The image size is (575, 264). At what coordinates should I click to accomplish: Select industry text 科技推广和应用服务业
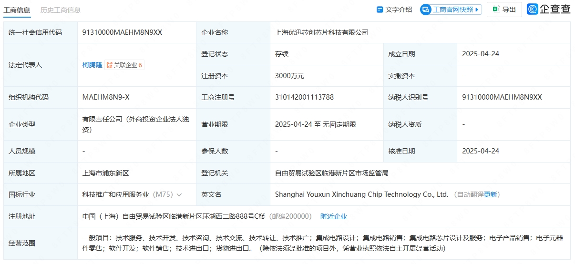(x=116, y=194)
